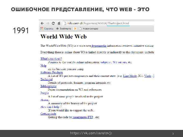Click text 'Paper documentation on W3'

66,90
